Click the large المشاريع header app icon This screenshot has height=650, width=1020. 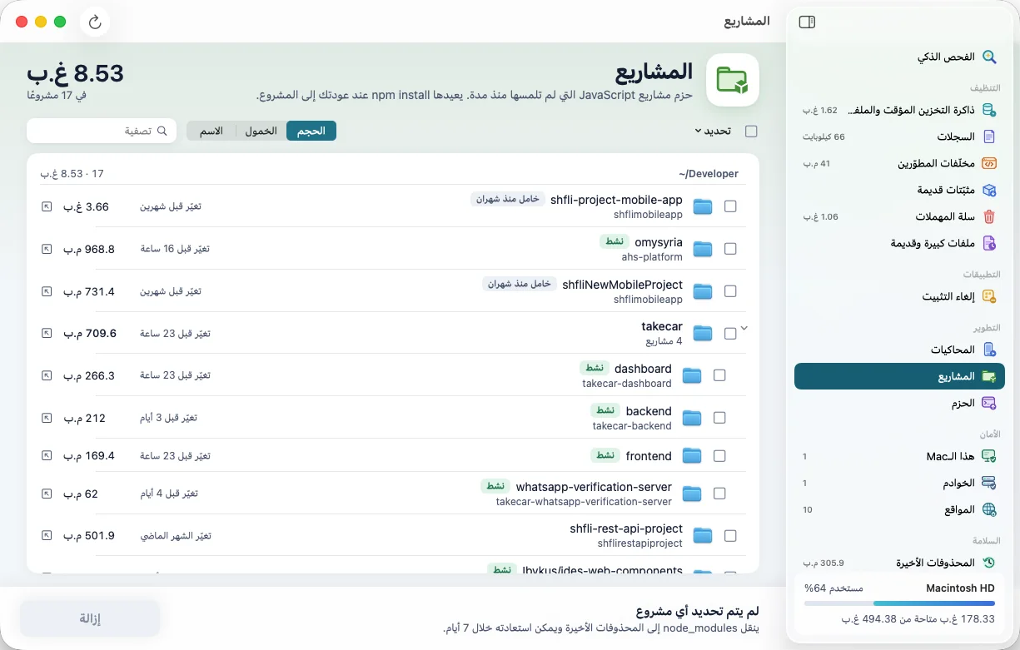[x=733, y=80]
